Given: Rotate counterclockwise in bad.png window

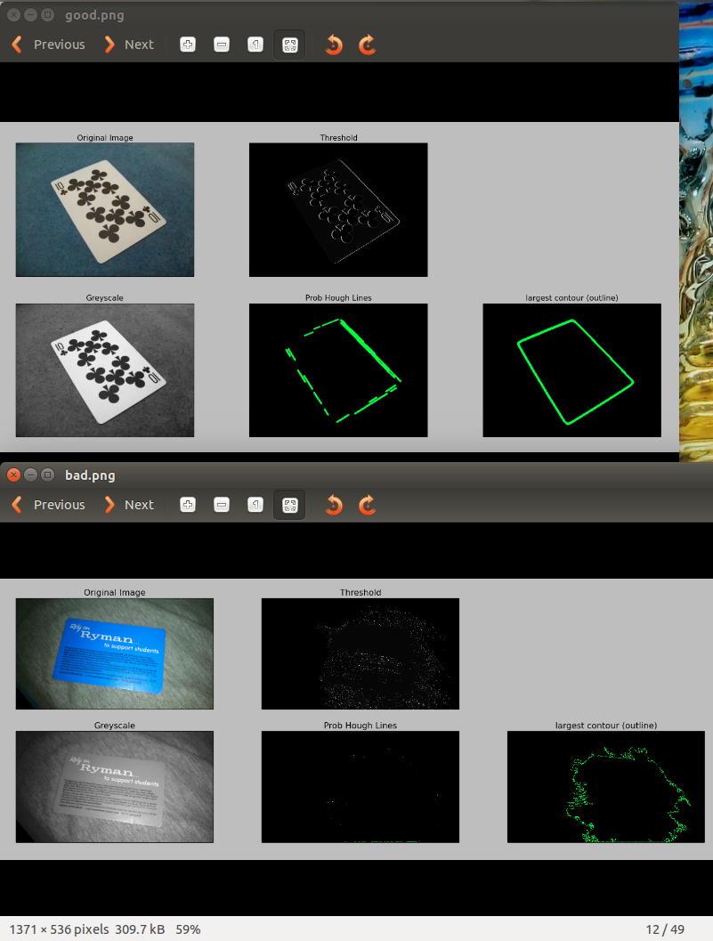Looking at the screenshot, I should click(334, 505).
